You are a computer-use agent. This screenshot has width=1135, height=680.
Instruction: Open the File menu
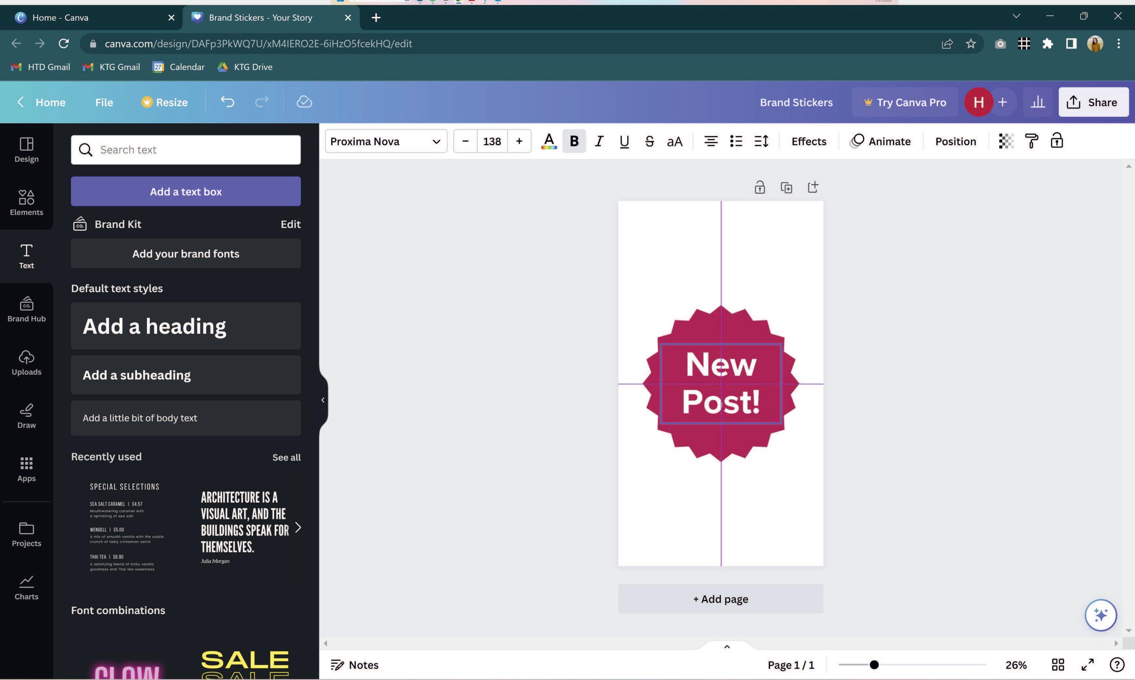(x=104, y=102)
